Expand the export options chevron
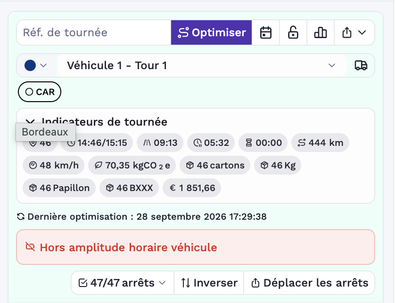This screenshot has width=395, height=303. pyautogui.click(x=362, y=32)
